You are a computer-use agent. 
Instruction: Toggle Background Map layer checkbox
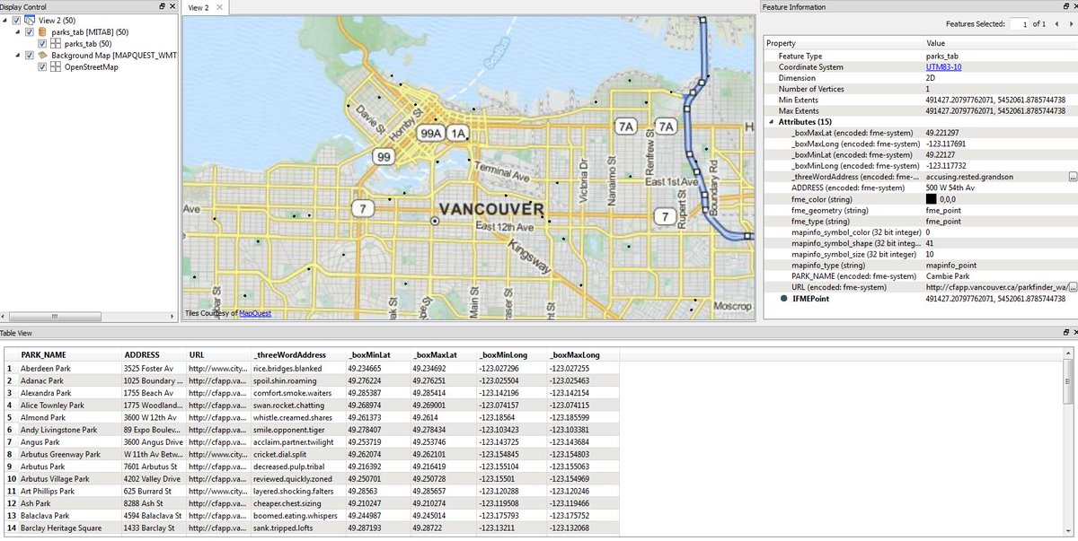click(30, 55)
